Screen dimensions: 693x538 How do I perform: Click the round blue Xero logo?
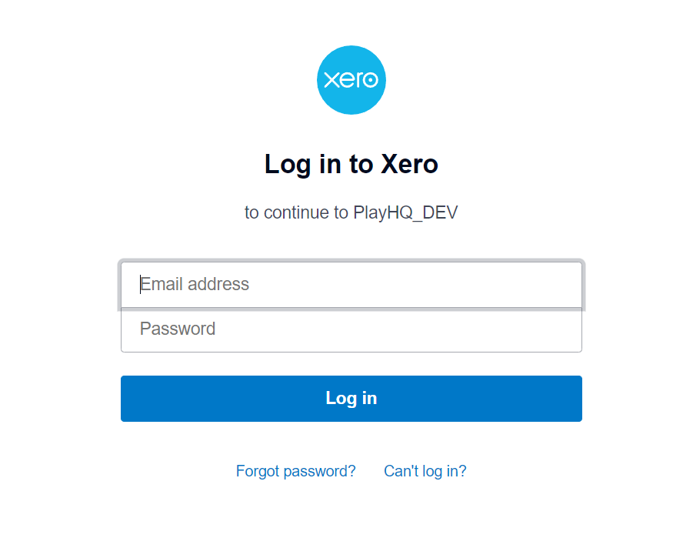(x=351, y=80)
